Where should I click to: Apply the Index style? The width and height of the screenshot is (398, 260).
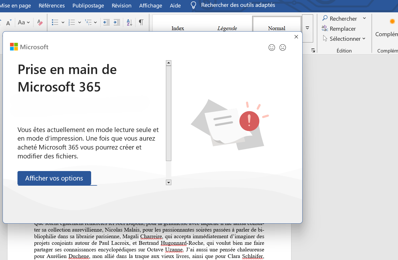click(x=178, y=28)
